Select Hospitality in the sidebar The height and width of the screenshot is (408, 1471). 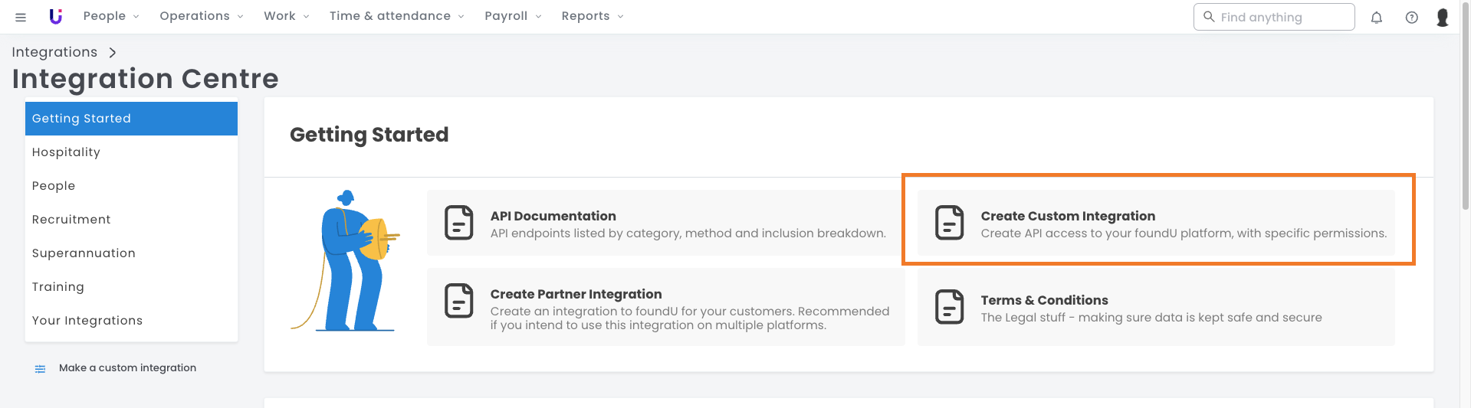[66, 152]
